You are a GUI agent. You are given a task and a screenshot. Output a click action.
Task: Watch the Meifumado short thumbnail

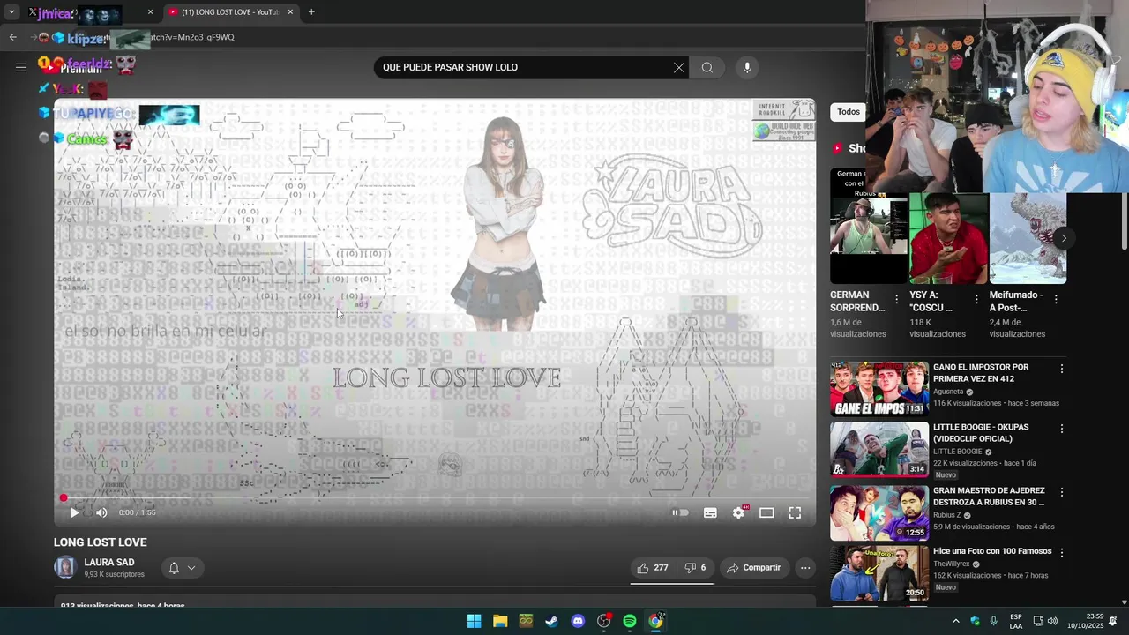1028,238
